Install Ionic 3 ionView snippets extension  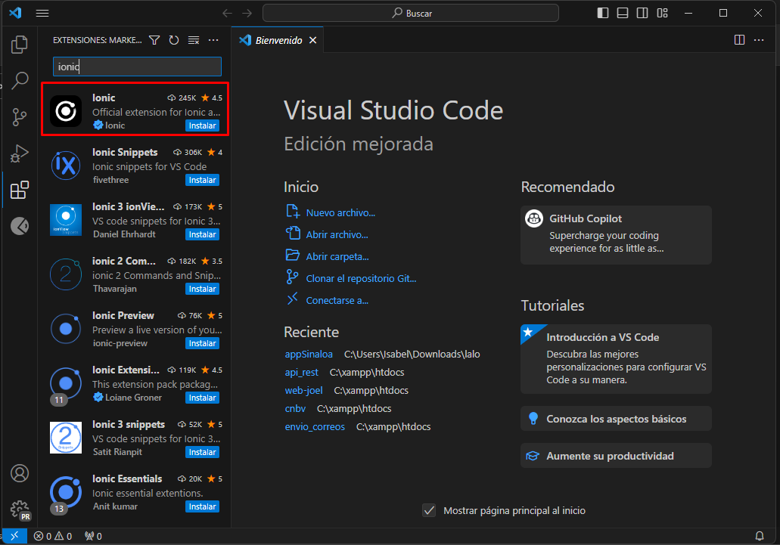pos(203,234)
